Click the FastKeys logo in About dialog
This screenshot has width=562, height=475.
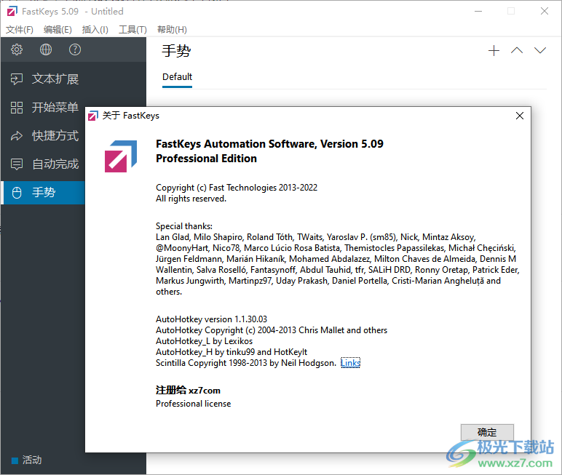tap(121, 156)
